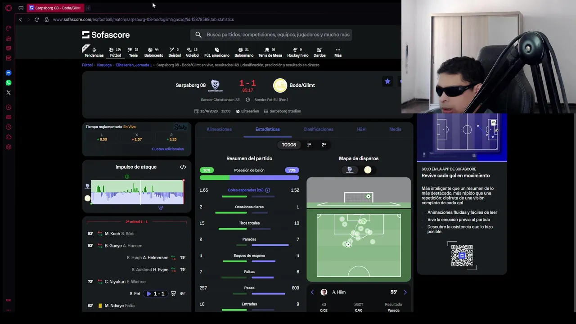The height and width of the screenshot is (324, 576).
Task: Click the 8.50 odds for home win
Action: 102,137
